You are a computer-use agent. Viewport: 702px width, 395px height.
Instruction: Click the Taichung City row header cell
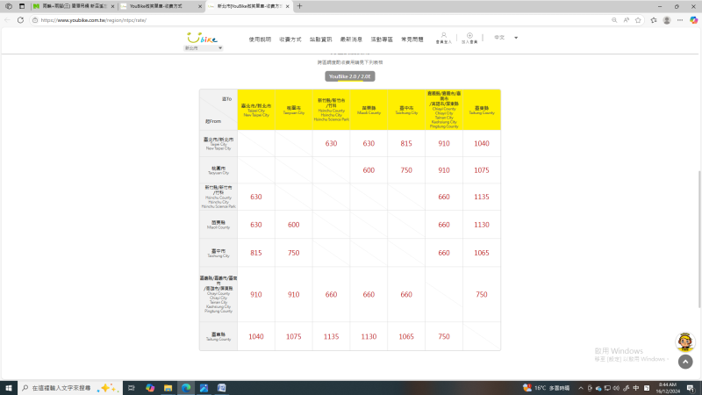pos(218,253)
